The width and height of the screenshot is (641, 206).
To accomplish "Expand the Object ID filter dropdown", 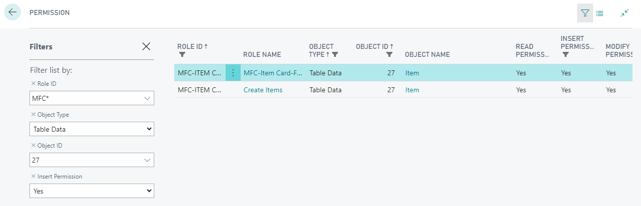I will click(x=147, y=160).
